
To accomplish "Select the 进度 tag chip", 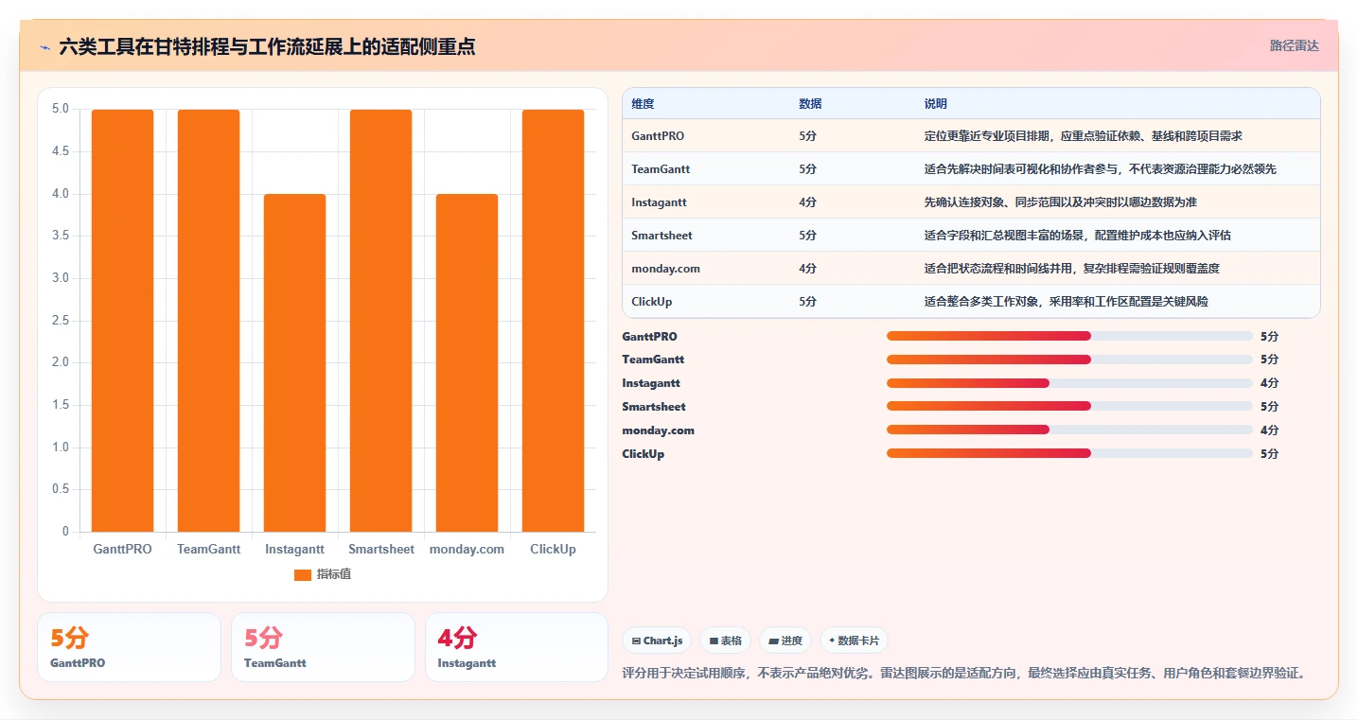I will (785, 641).
